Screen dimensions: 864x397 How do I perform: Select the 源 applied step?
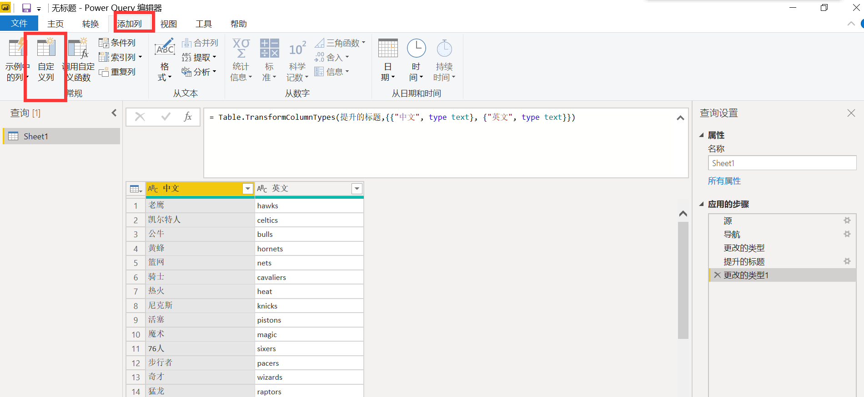pyautogui.click(x=782, y=221)
